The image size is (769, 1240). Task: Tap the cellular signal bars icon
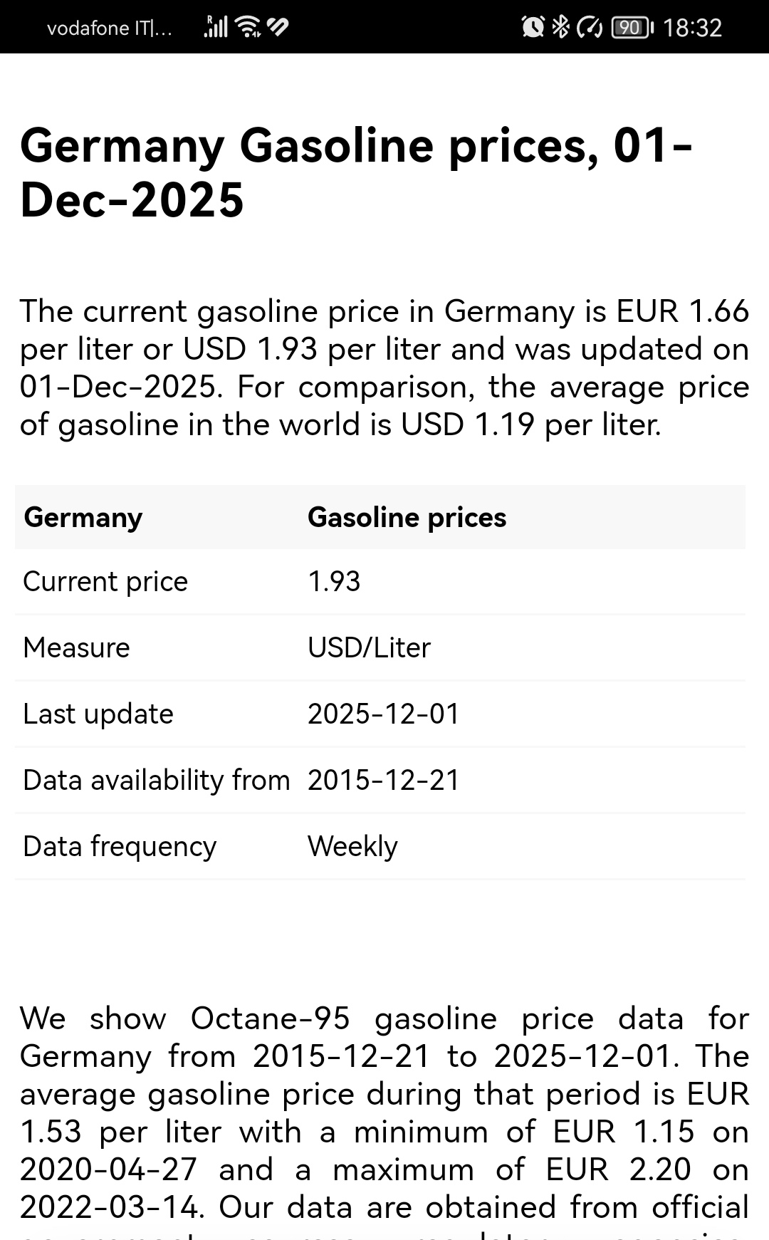click(x=216, y=27)
